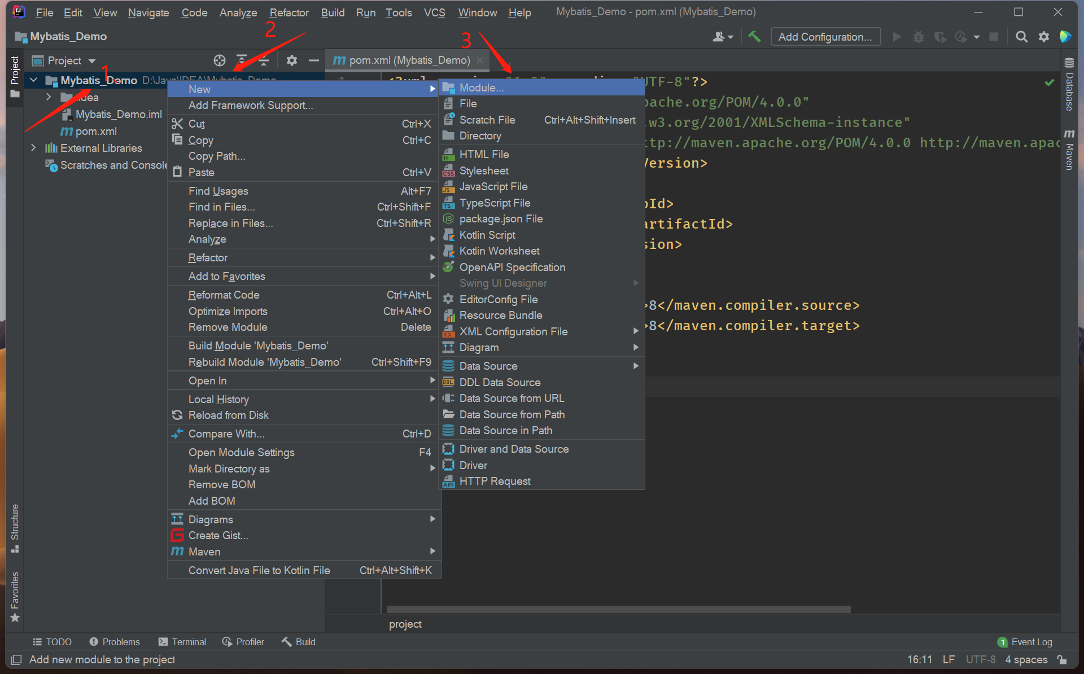The height and width of the screenshot is (674, 1084).
Task: Expand the External Libraries tree node
Action: click(x=33, y=148)
